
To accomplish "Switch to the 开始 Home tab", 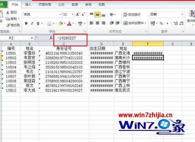I will tap(15, 5).
